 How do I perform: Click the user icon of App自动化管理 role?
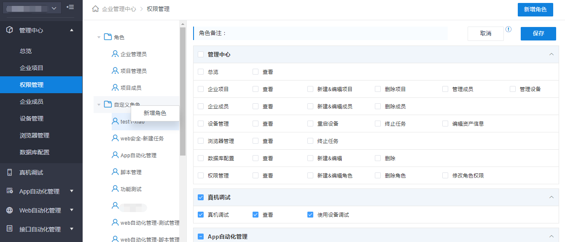coord(115,155)
